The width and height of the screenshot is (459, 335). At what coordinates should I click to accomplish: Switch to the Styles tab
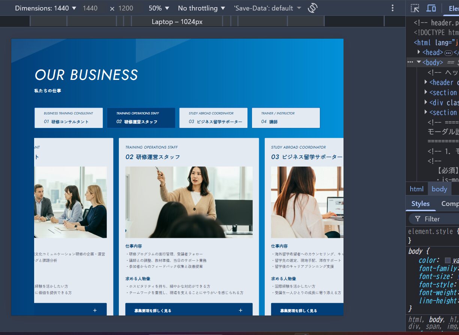tap(420, 203)
